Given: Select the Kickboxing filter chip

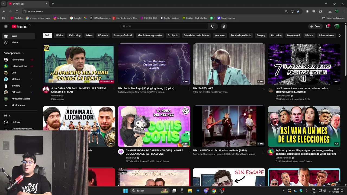Looking at the screenshot, I should point(75,35).
